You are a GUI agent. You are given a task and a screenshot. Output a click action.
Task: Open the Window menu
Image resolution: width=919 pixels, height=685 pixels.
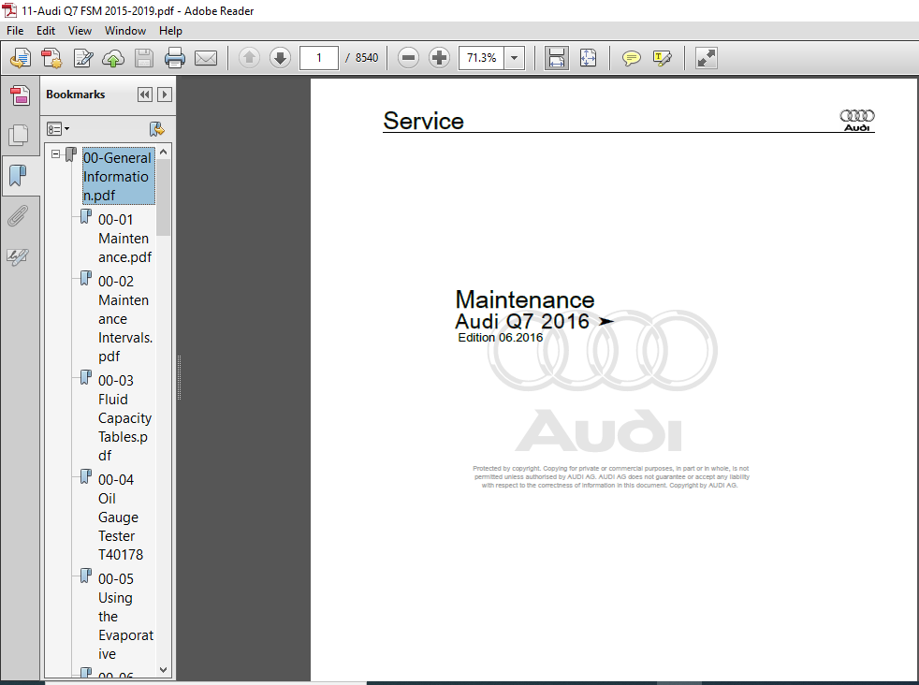pyautogui.click(x=125, y=31)
